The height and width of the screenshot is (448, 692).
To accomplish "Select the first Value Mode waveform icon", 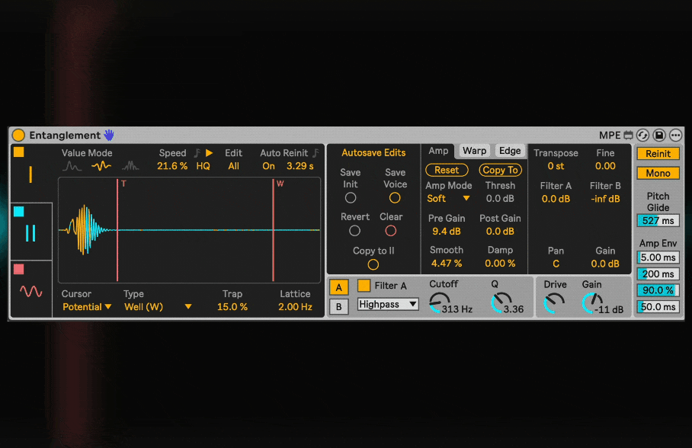I will [72, 166].
